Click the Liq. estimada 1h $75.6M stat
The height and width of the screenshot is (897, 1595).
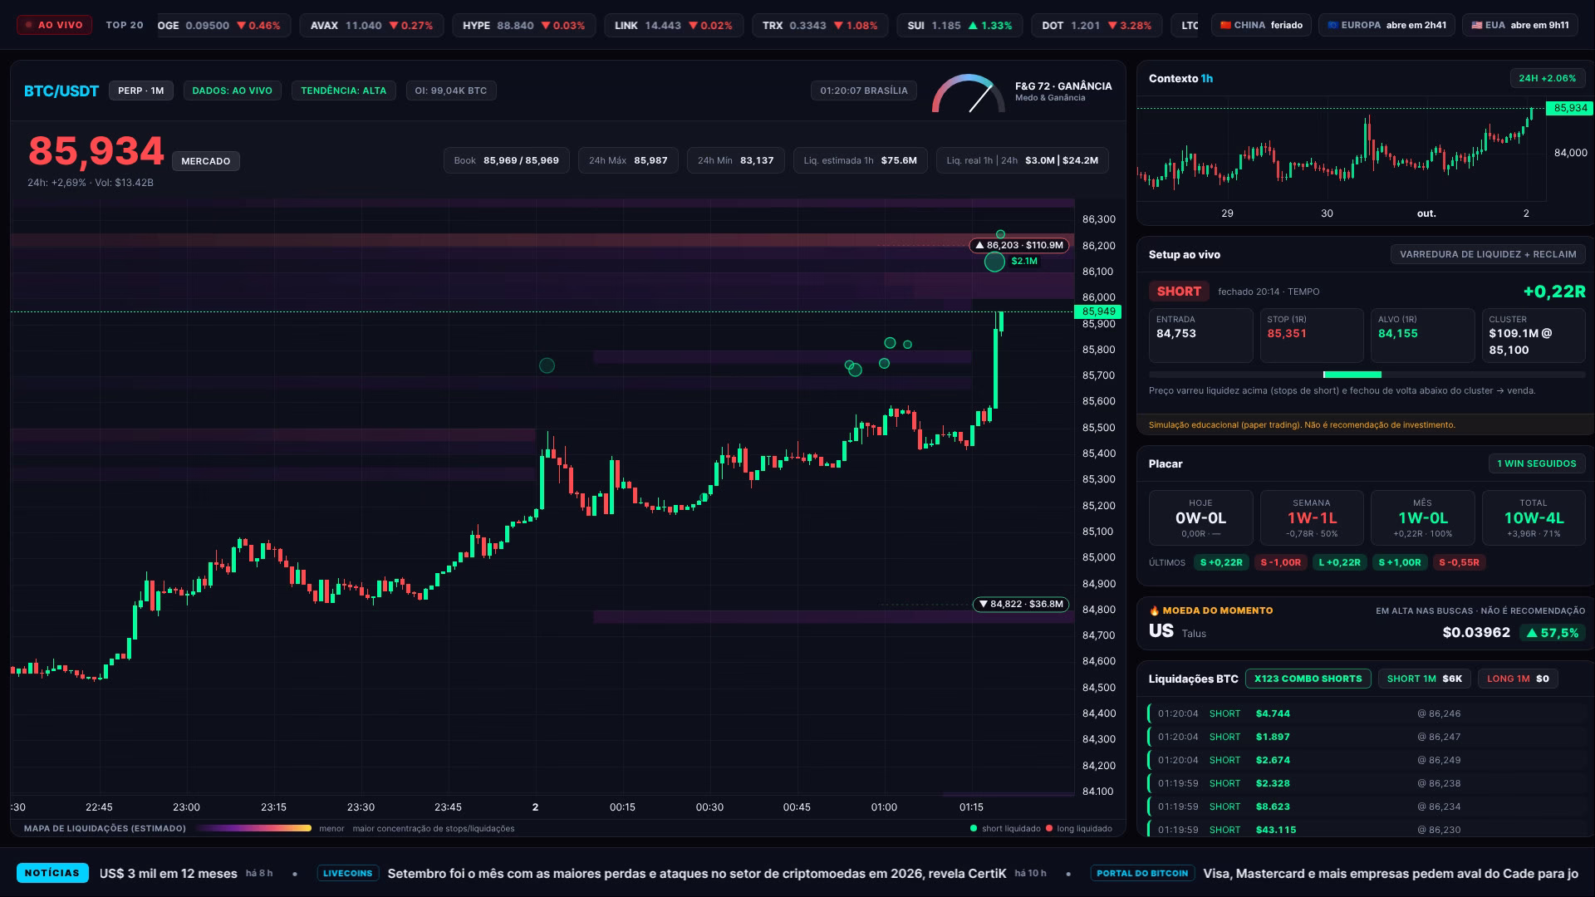(x=860, y=160)
